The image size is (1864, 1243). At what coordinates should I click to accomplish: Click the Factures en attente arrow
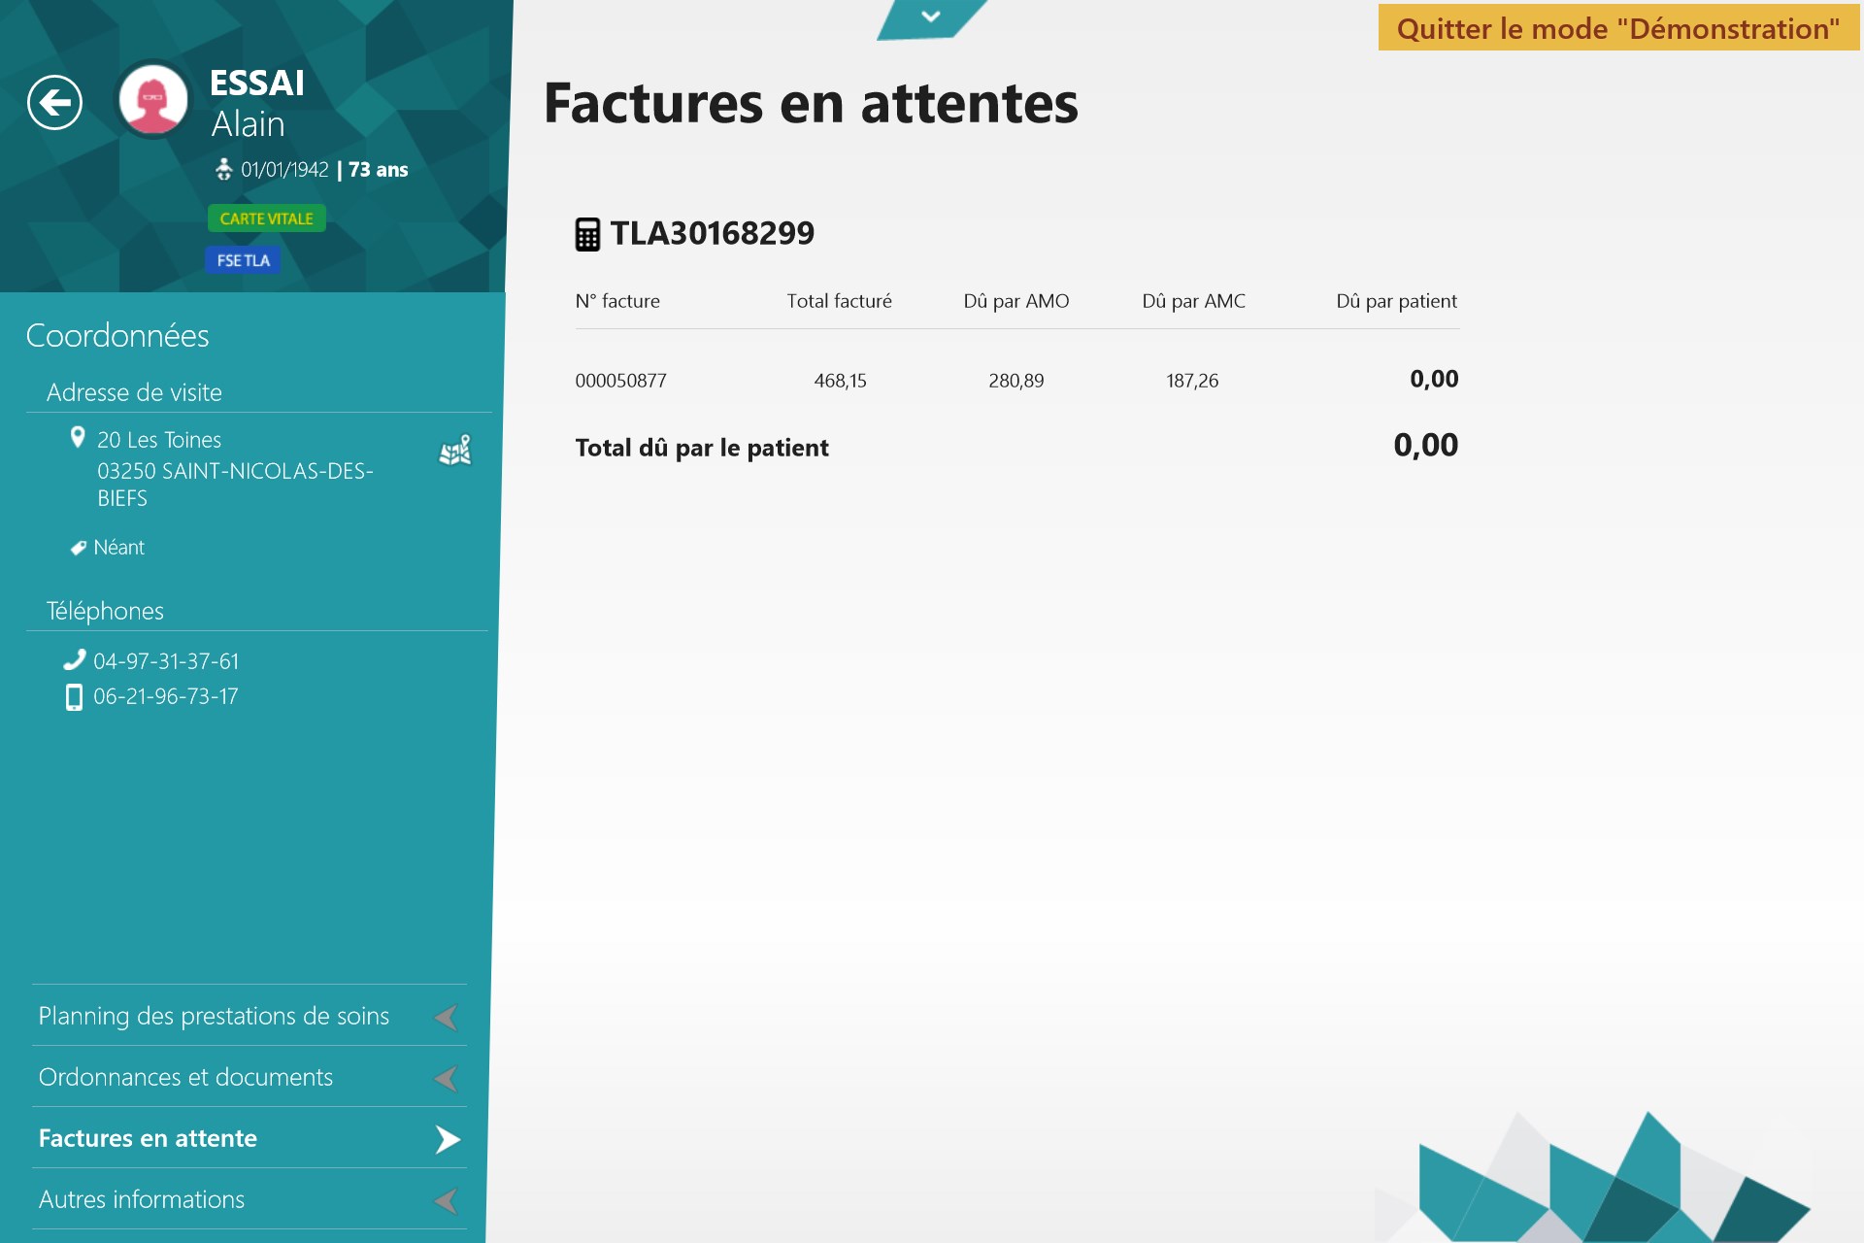click(448, 1139)
